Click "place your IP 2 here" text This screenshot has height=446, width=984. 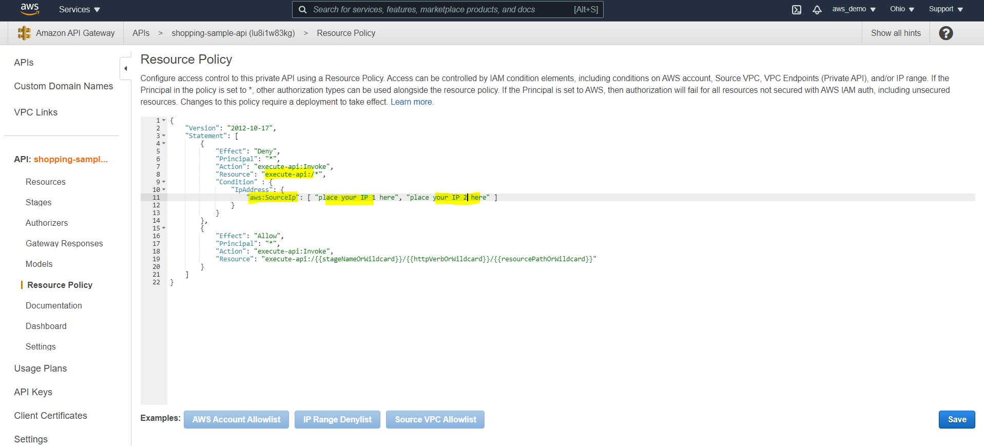tap(448, 198)
